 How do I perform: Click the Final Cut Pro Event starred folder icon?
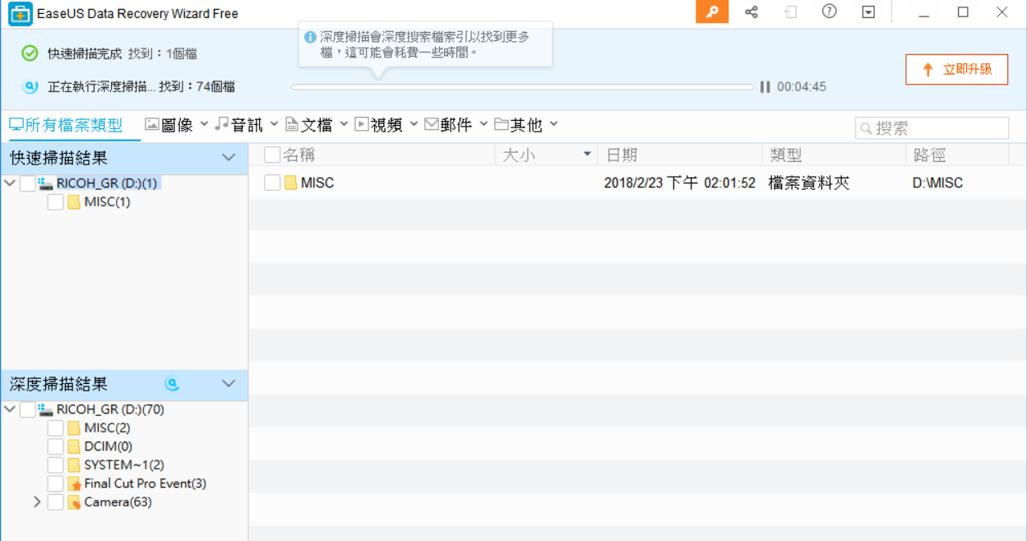74,483
